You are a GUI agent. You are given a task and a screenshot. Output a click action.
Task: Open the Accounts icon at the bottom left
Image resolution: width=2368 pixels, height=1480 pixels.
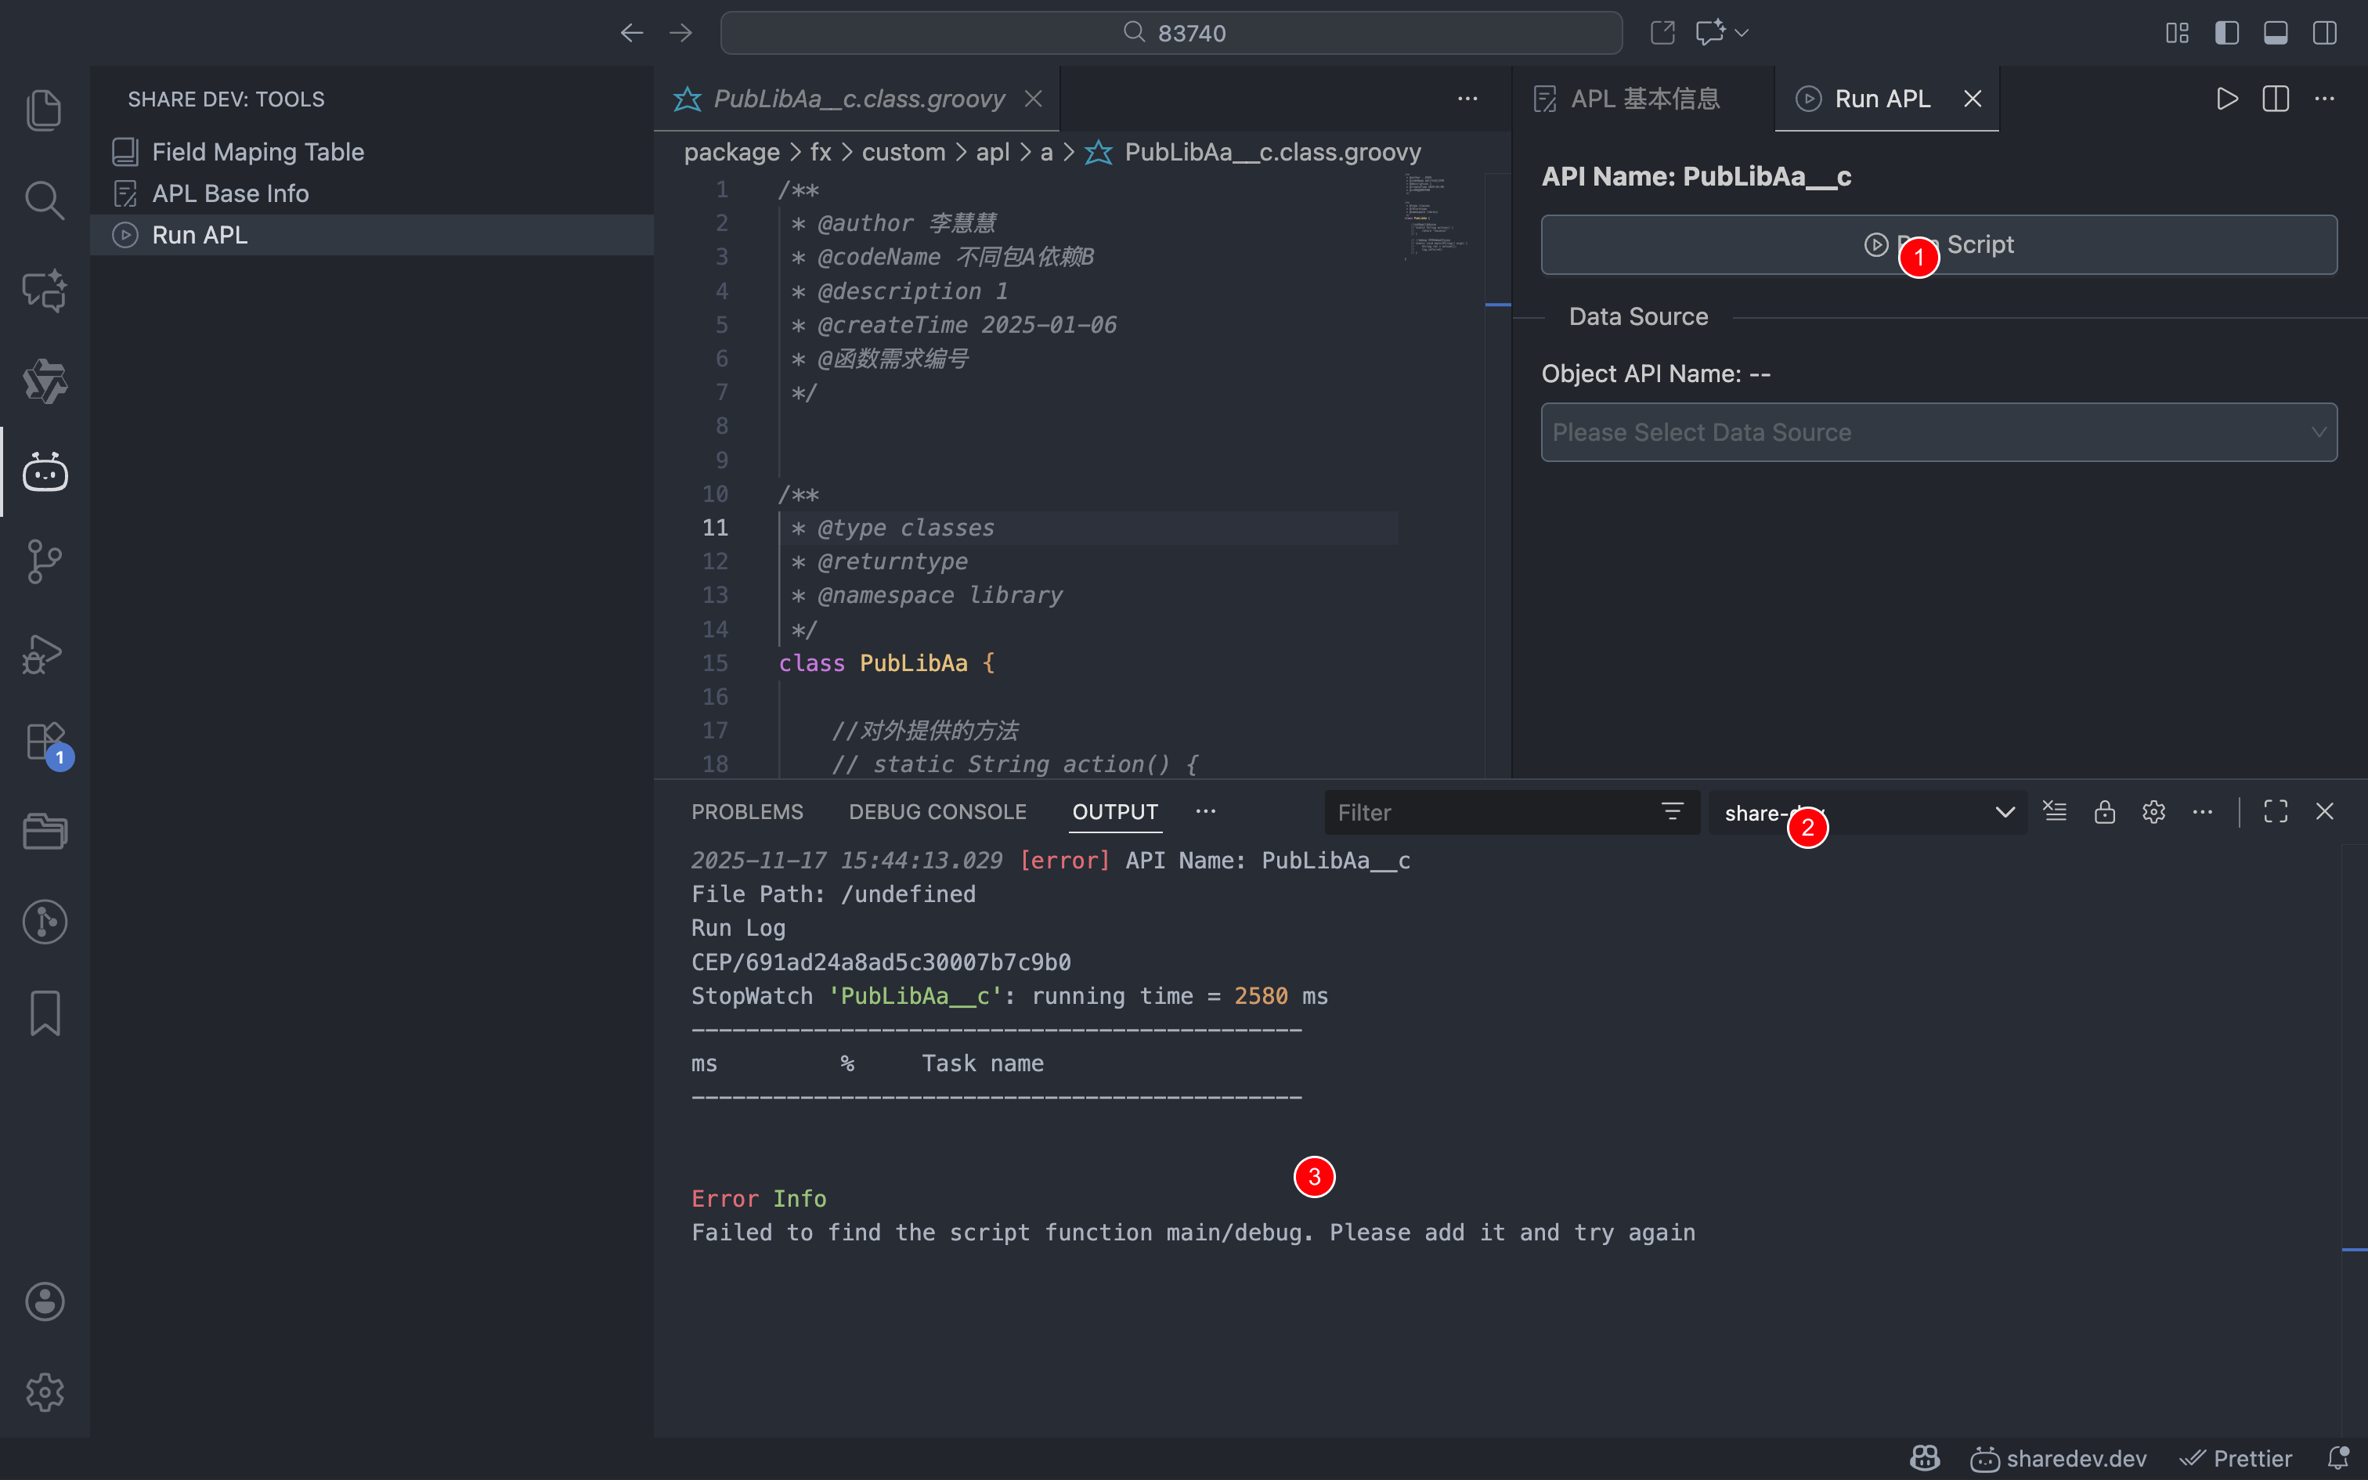[x=44, y=1301]
